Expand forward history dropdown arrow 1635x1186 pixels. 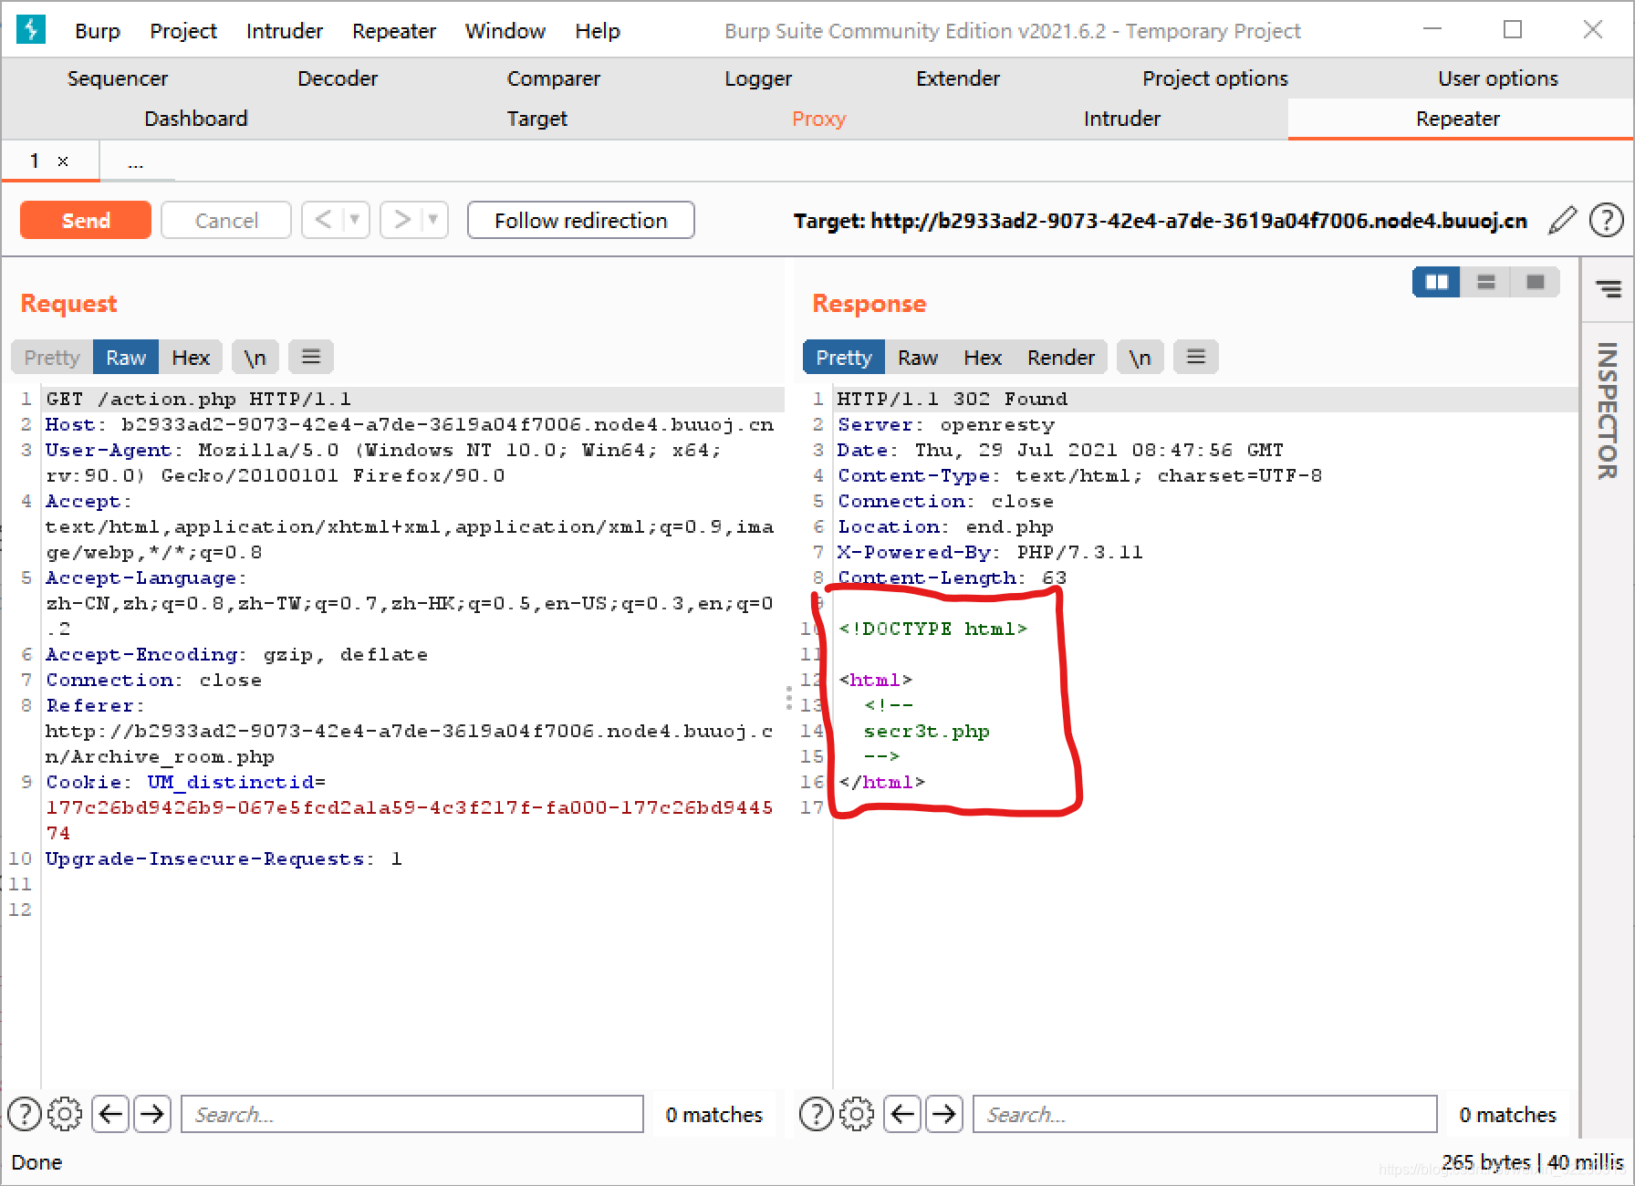click(x=433, y=220)
